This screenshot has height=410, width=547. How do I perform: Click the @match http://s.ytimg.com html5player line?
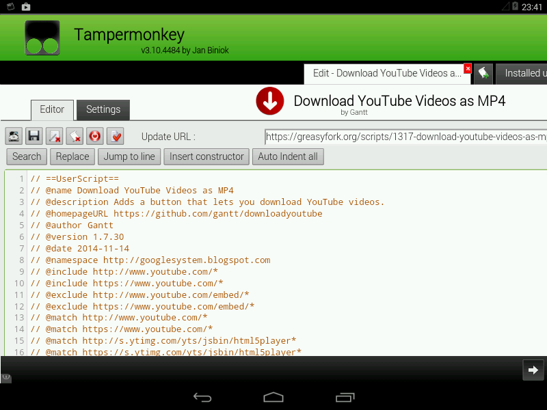[x=163, y=340]
